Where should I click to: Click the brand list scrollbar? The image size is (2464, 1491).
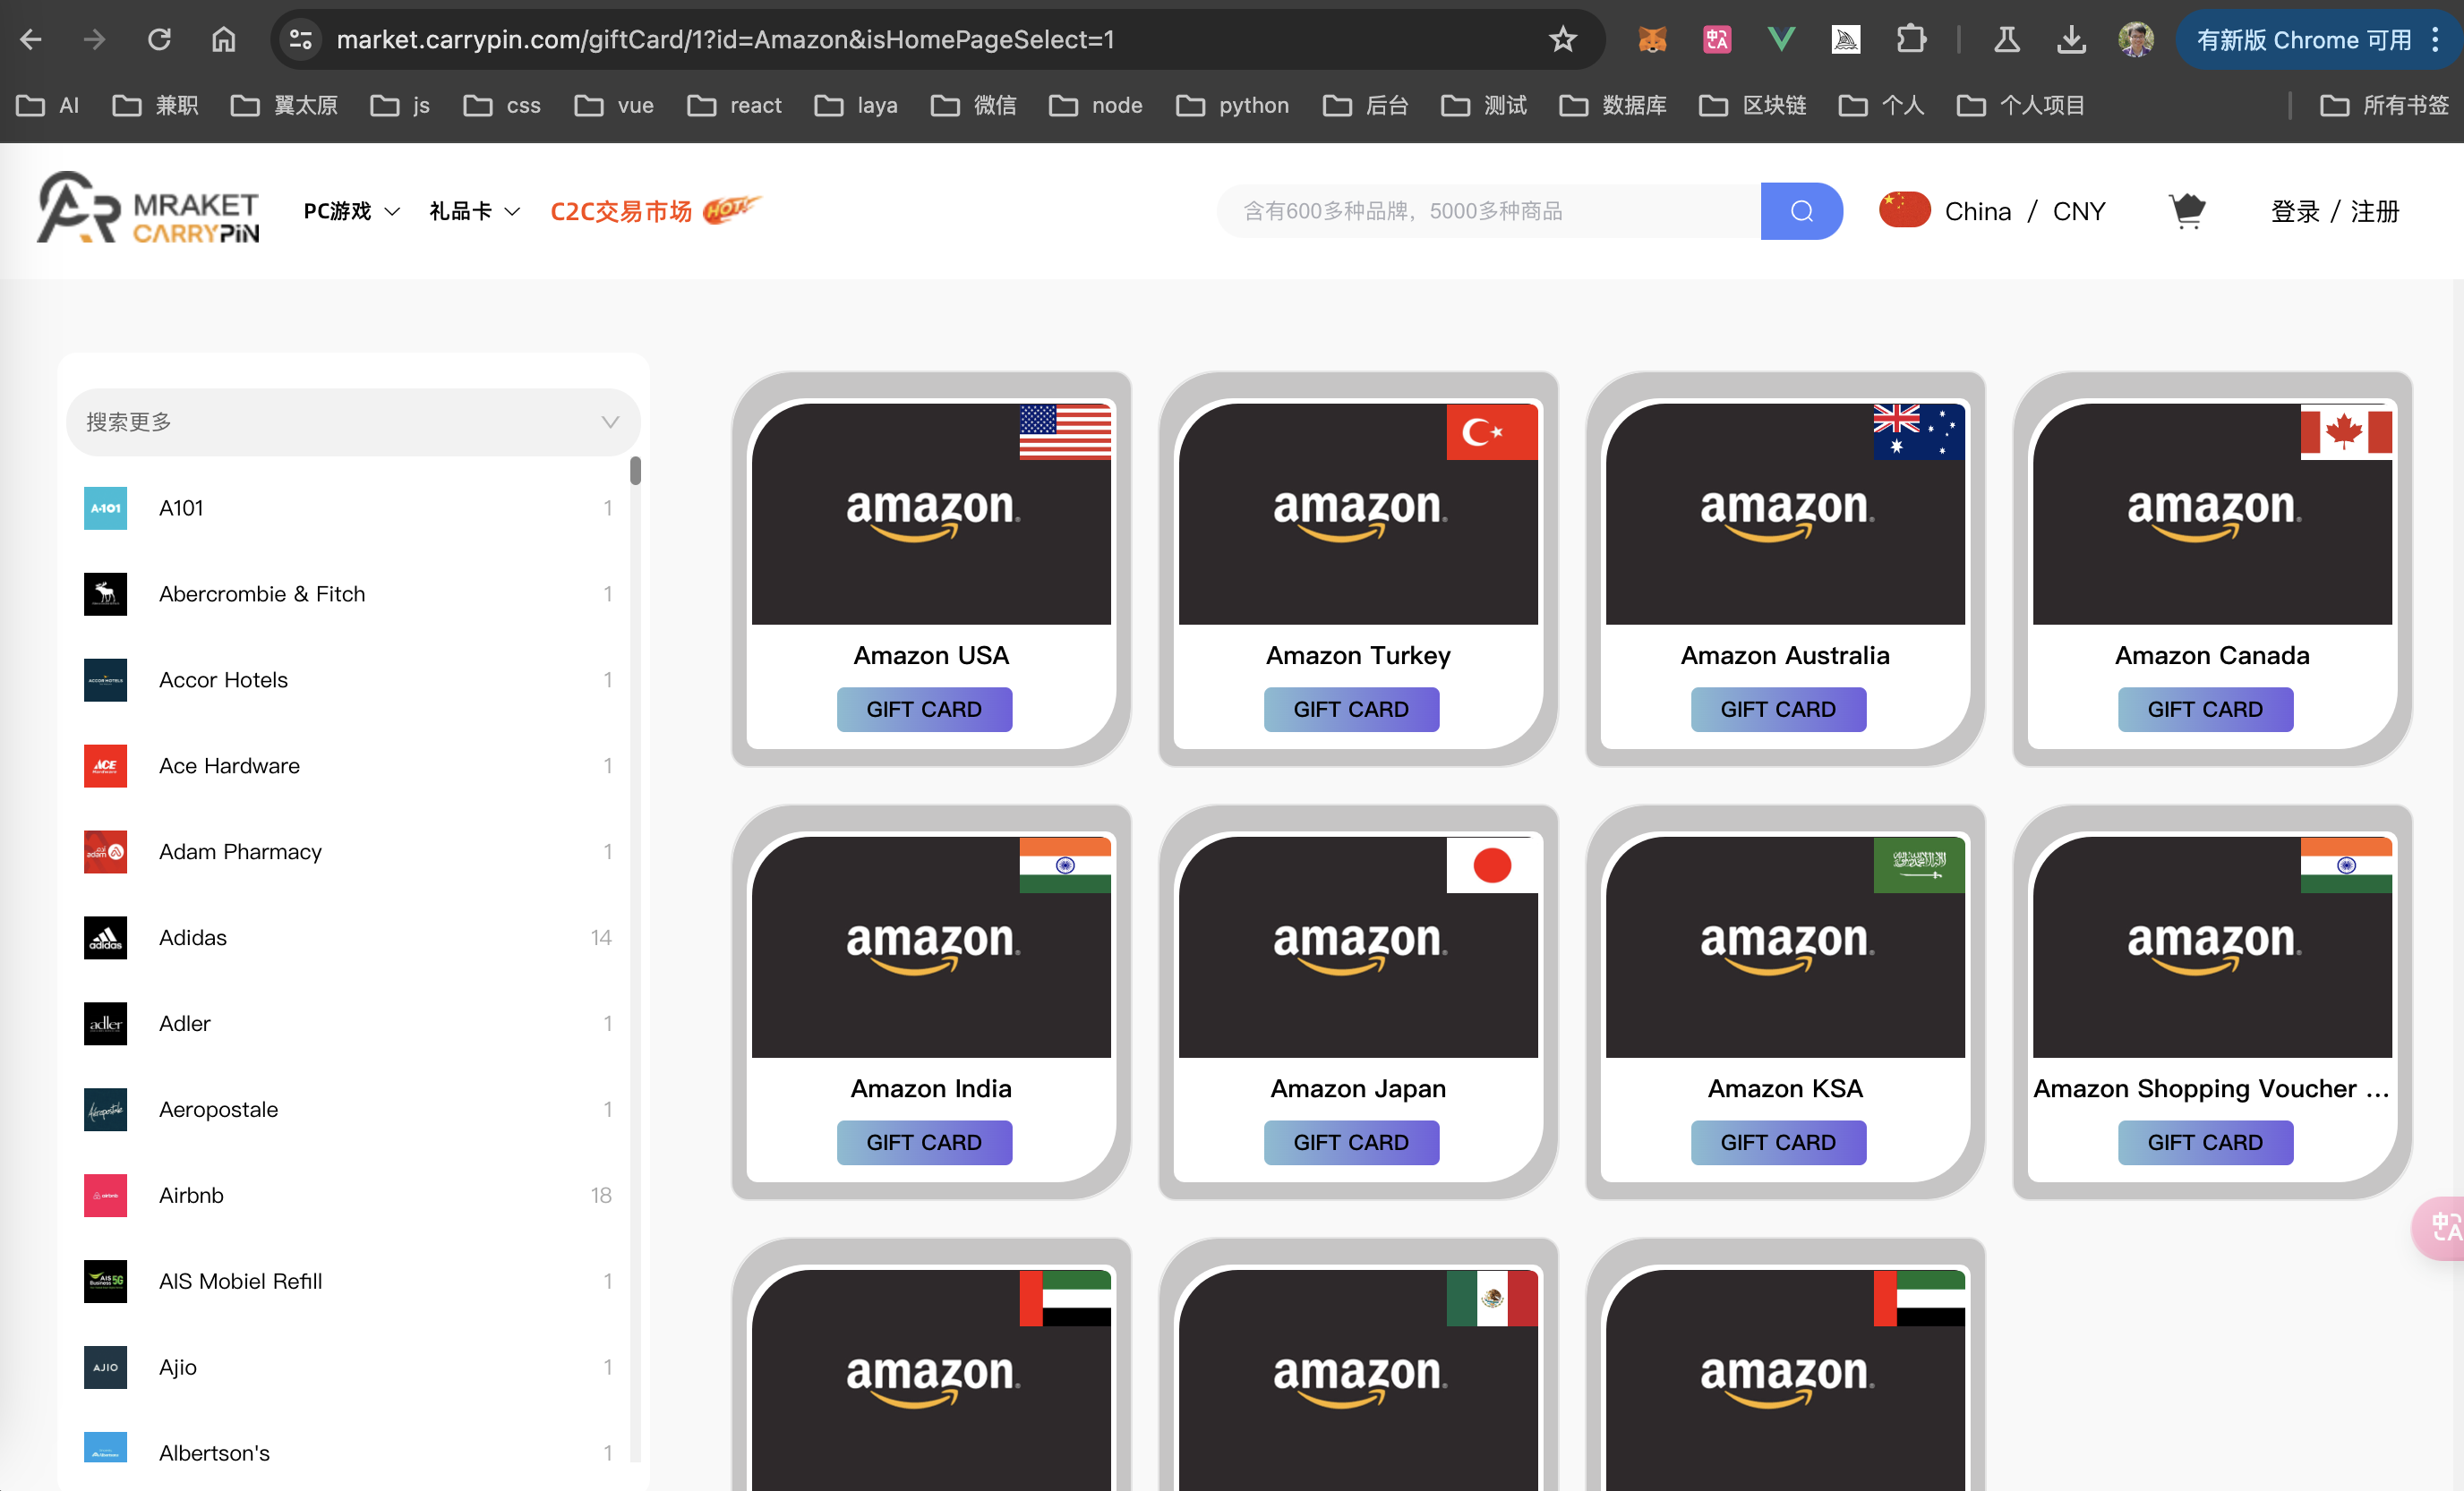point(635,471)
